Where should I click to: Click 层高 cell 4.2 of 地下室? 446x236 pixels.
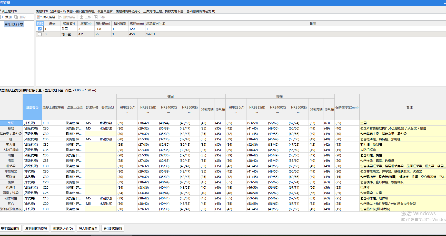(86, 34)
